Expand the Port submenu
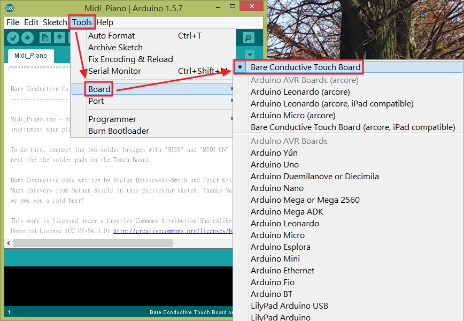This screenshot has height=321, width=464. [x=152, y=101]
